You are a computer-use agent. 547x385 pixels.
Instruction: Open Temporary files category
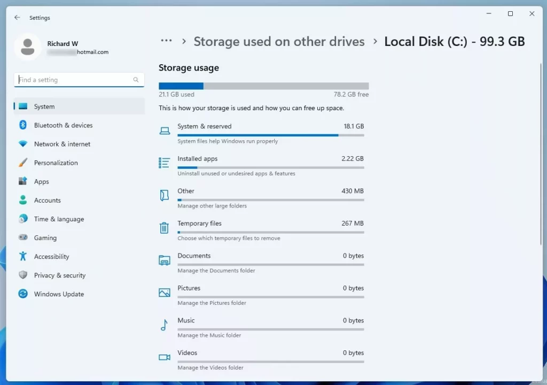point(262,230)
